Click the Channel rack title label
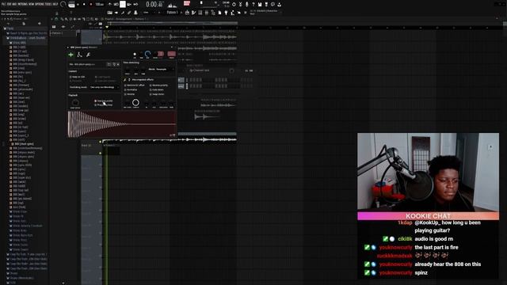This screenshot has height=285, width=507. (x=201, y=70)
